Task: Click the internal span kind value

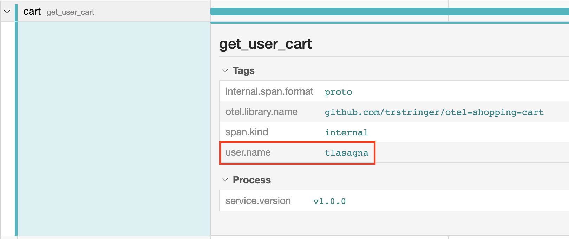Action: [x=346, y=132]
